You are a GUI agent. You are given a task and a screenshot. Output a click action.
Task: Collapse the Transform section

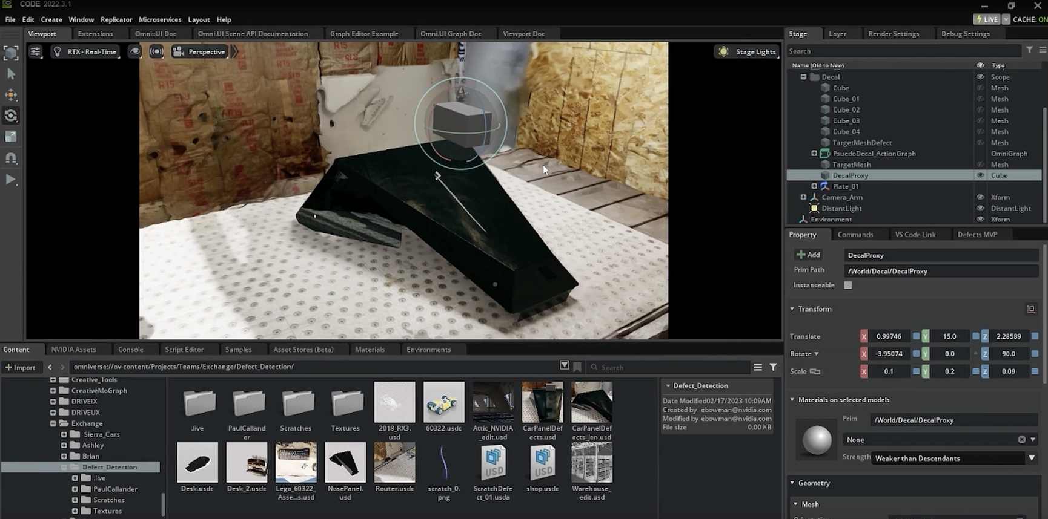(792, 309)
